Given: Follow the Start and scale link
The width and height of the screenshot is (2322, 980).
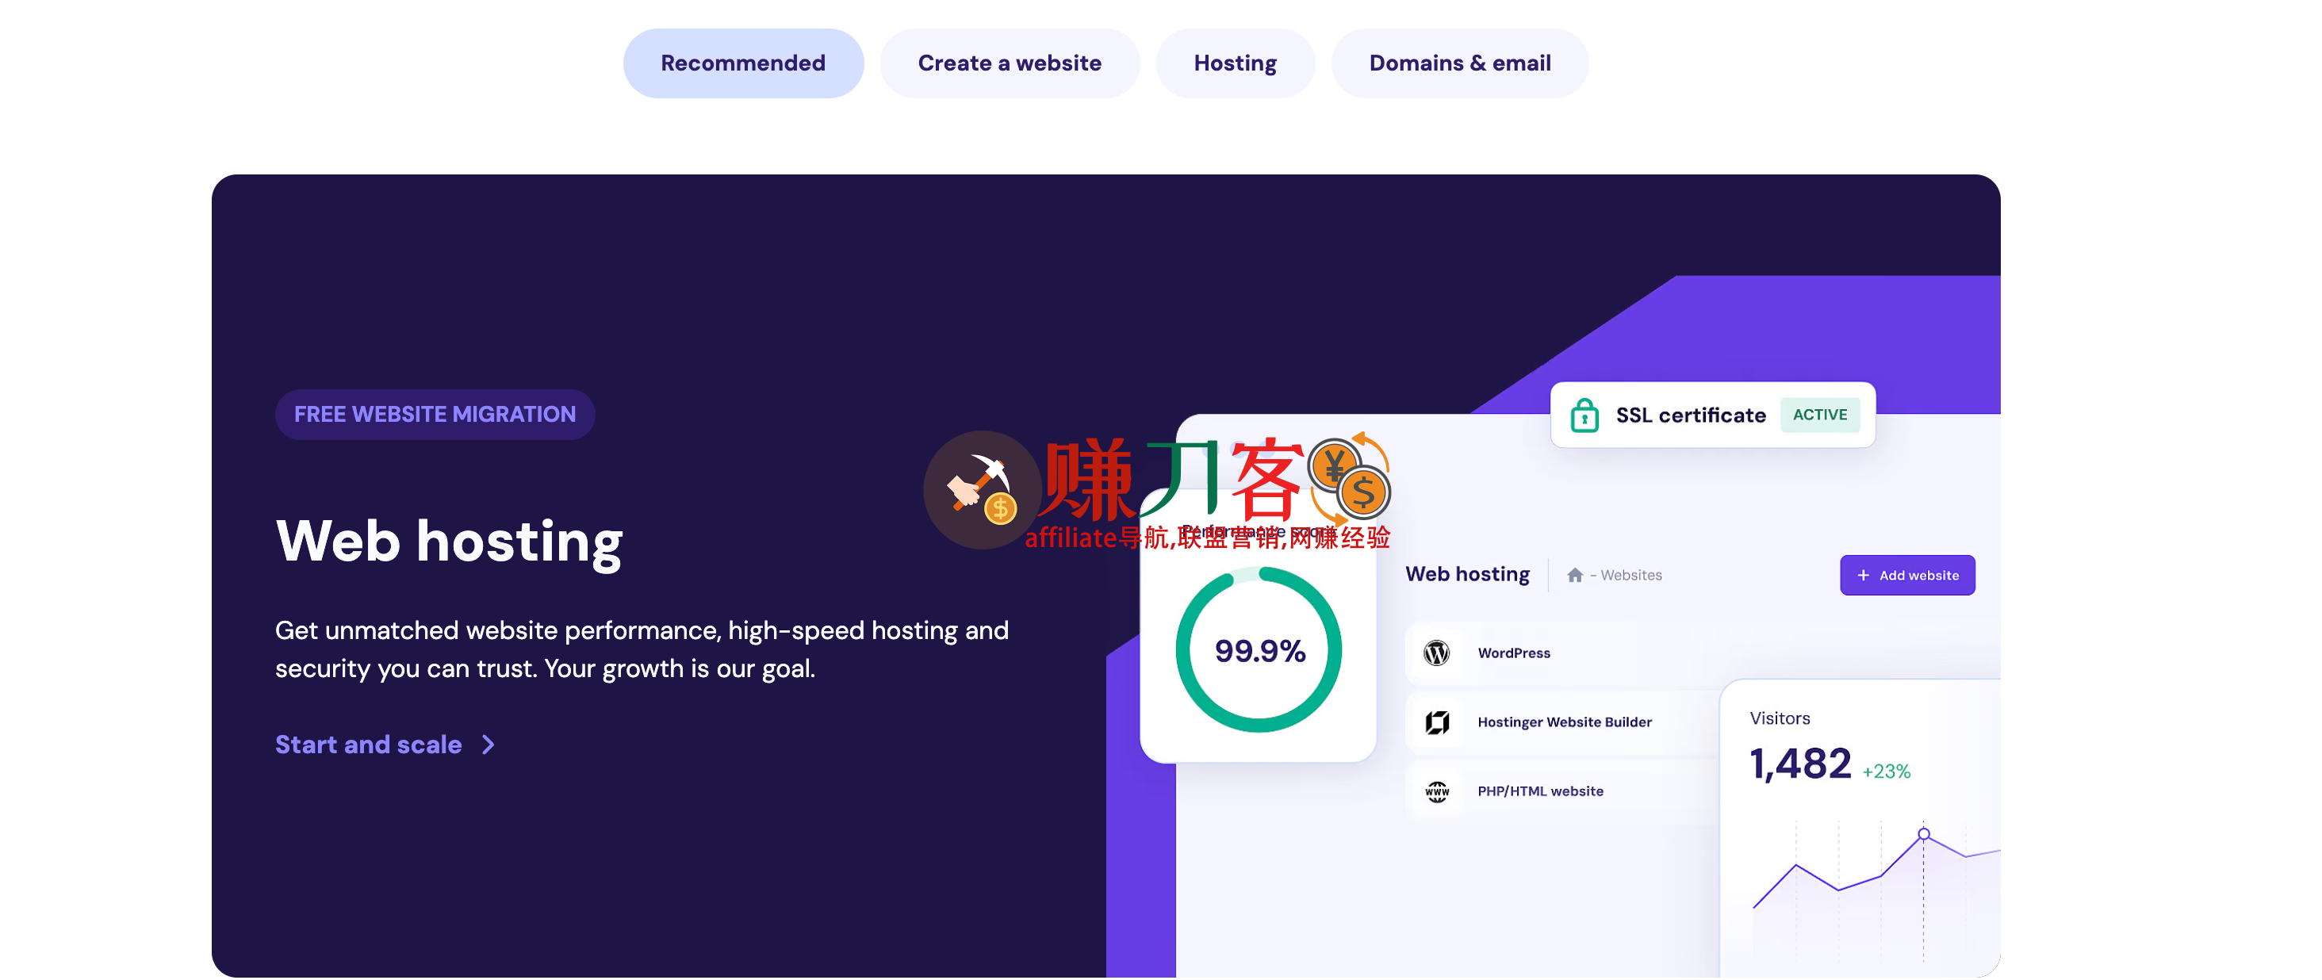Looking at the screenshot, I should (x=368, y=745).
